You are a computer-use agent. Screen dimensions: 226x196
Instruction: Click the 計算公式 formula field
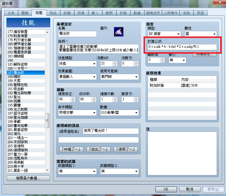point(182,47)
